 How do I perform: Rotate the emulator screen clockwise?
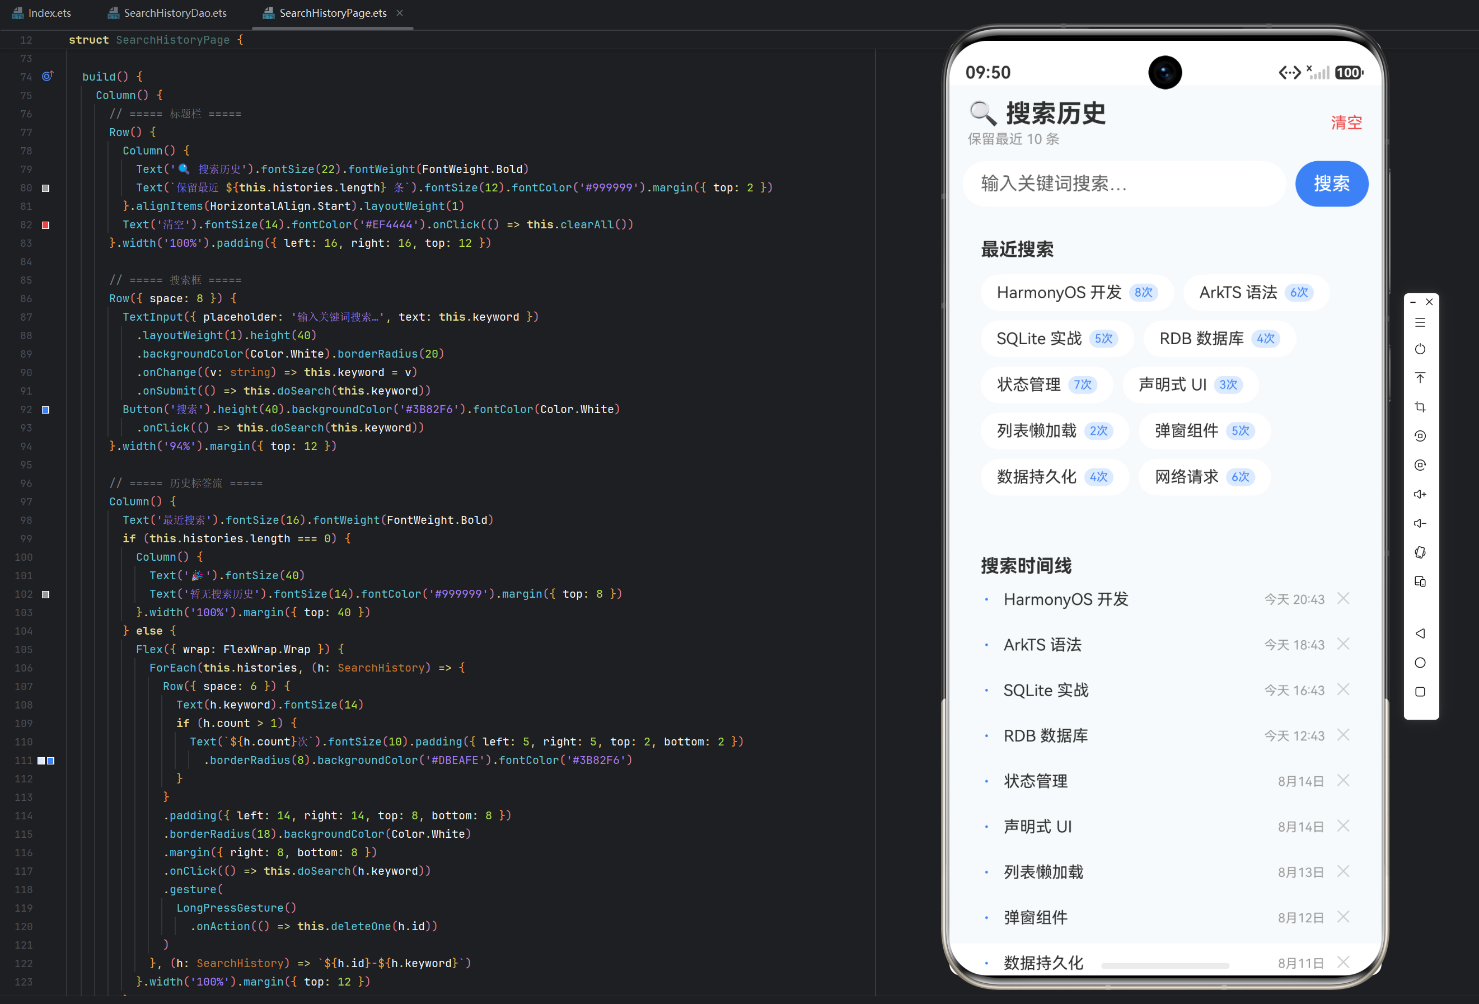click(x=1420, y=465)
